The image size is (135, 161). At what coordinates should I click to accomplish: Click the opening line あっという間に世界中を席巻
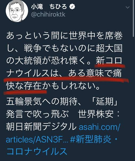[64, 36]
